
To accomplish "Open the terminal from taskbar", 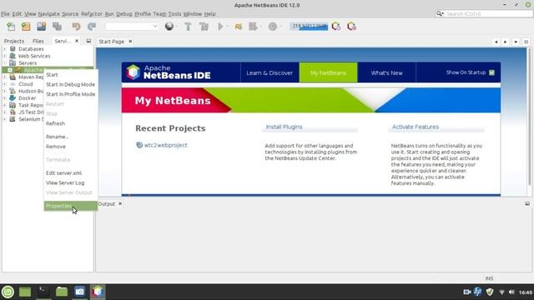I will coord(43,292).
